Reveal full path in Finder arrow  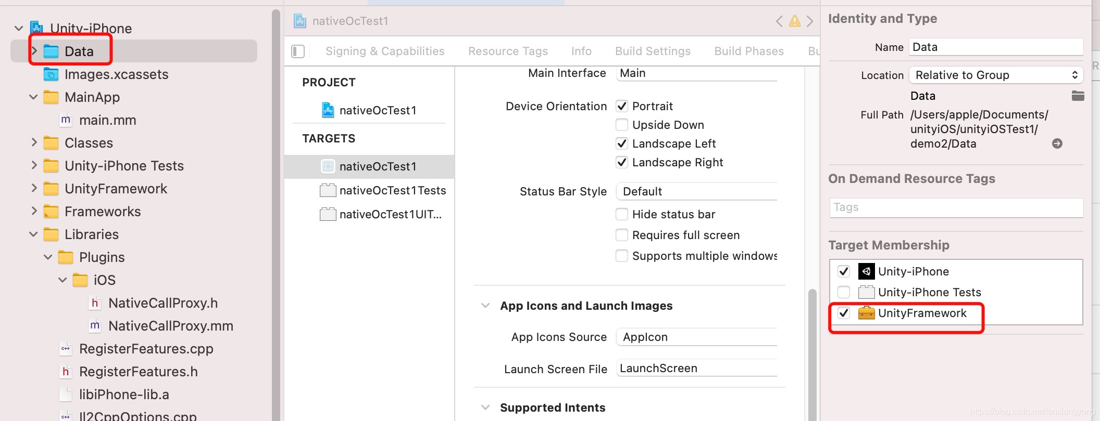(1057, 143)
